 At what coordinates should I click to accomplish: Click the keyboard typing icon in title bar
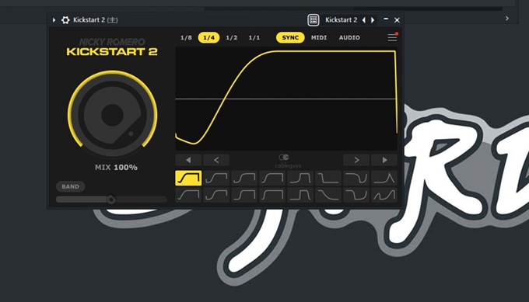pos(313,20)
